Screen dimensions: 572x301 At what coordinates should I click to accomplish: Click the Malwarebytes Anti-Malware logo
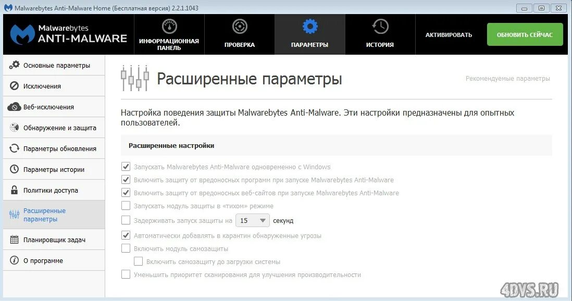click(69, 34)
